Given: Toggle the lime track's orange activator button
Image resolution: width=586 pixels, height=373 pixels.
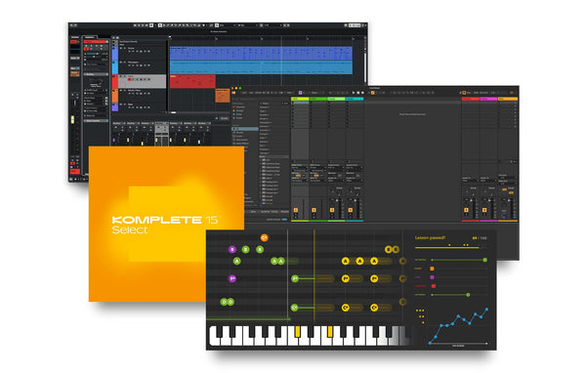Looking at the screenshot, I should click(x=296, y=210).
